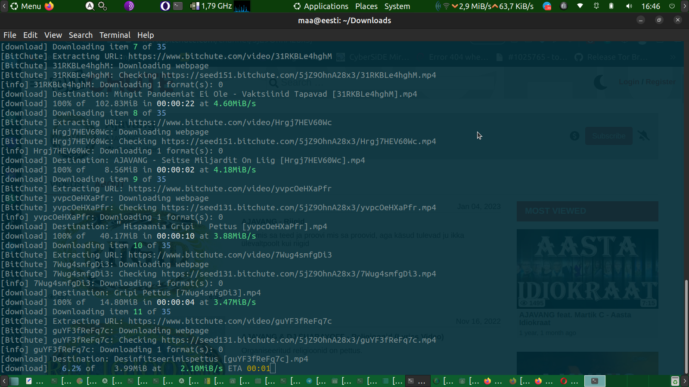Click the Show Desktop button in bottom panel

tap(14, 381)
